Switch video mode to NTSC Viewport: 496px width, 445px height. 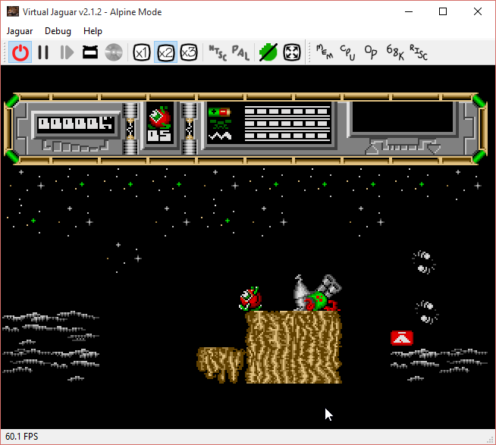[217, 52]
